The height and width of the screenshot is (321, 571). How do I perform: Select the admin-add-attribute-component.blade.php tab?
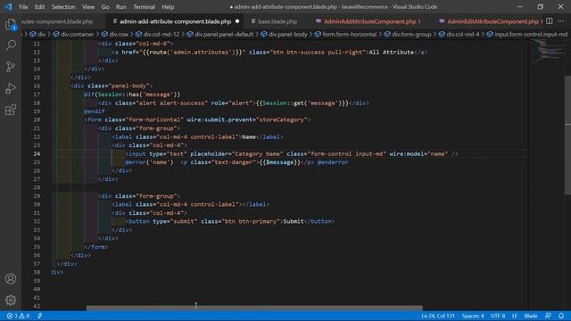tap(175, 21)
